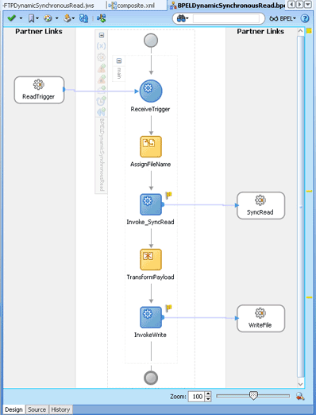Open the bookmark icon's dropdown arrow
This screenshot has width=316, height=415.
tap(37, 18)
